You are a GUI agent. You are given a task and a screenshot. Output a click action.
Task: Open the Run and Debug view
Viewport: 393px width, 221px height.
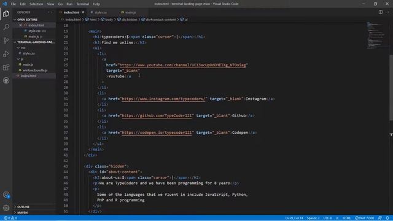6,53
